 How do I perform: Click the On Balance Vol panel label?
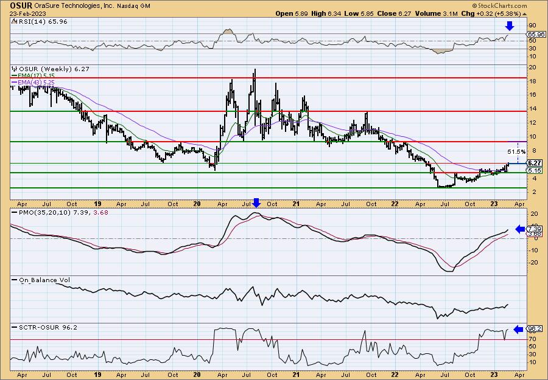coord(41,280)
